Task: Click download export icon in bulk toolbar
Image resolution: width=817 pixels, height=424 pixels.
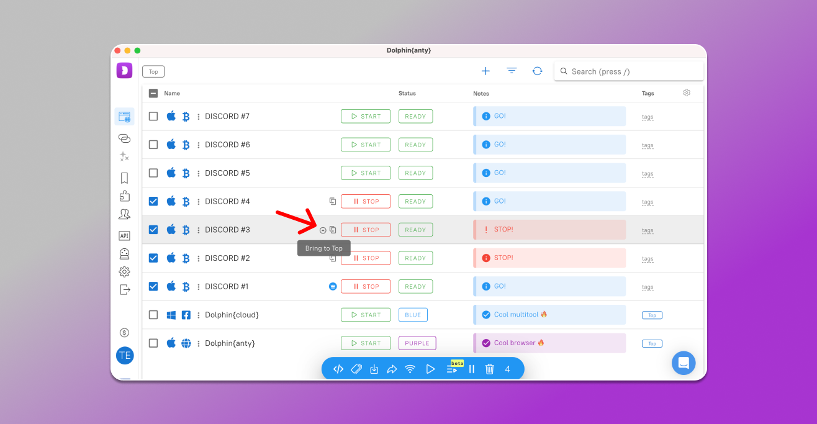Action: click(x=374, y=369)
